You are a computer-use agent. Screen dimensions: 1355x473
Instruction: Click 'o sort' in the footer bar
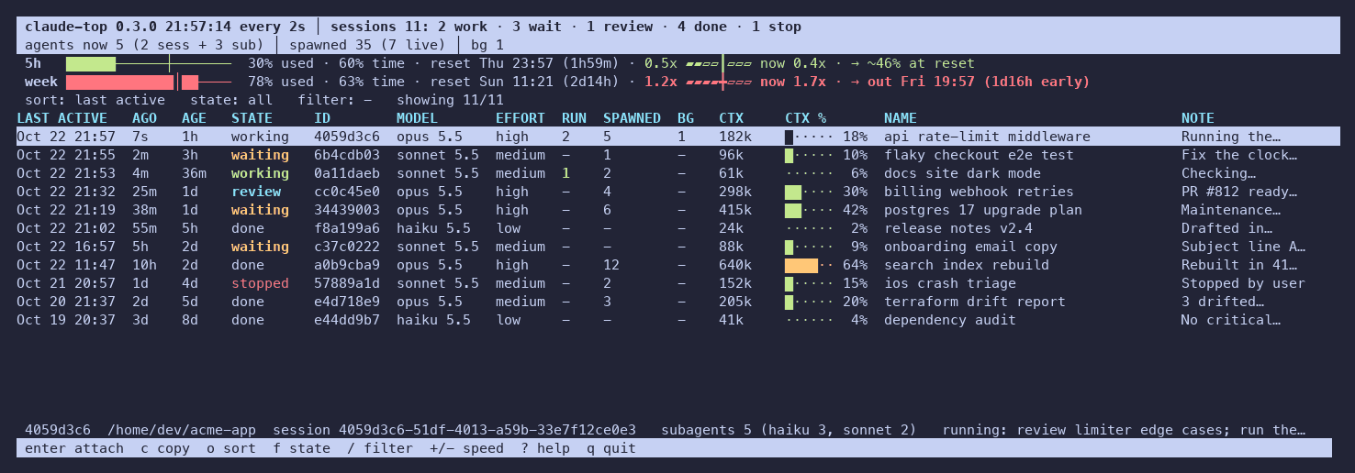[x=230, y=448]
